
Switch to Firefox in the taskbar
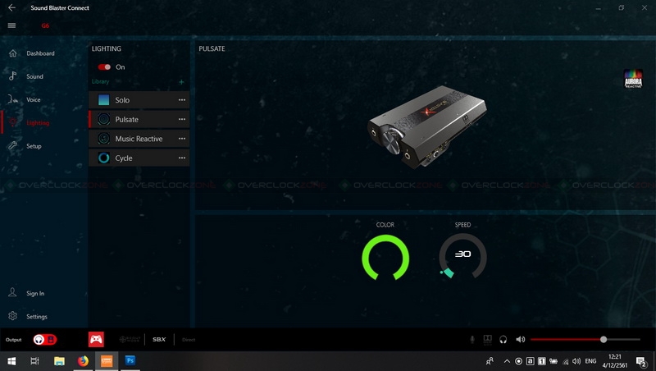pyautogui.click(x=83, y=361)
